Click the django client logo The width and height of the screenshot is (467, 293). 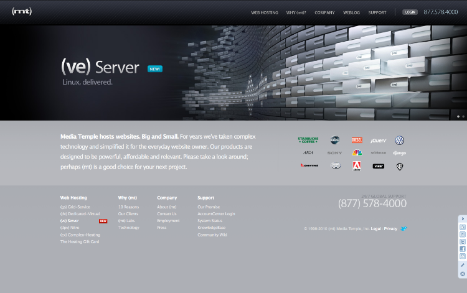[x=399, y=153]
